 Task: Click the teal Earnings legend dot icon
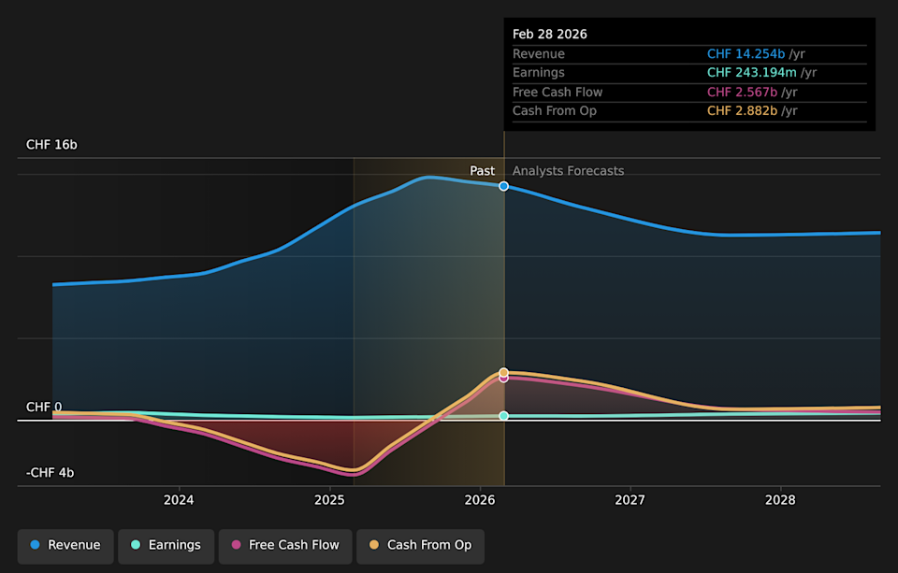tap(133, 545)
